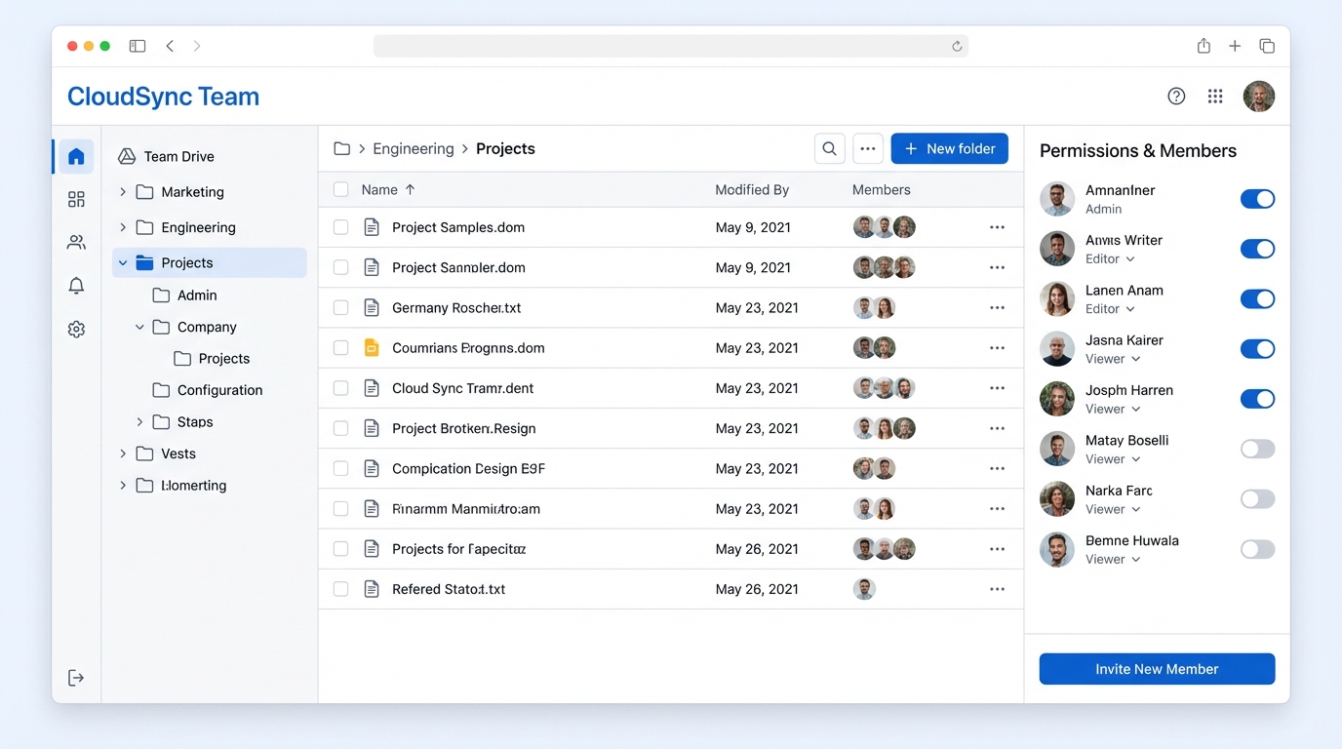Open the team members icon in sidebar
Screen dimensions: 1342x749
pos(76,243)
